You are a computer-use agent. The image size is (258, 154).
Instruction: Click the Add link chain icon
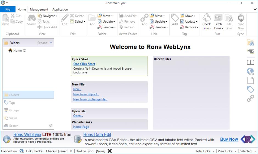[144, 18]
